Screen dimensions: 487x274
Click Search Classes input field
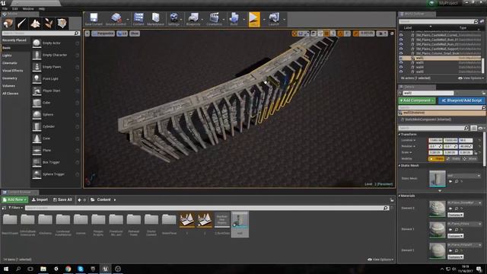click(40, 33)
